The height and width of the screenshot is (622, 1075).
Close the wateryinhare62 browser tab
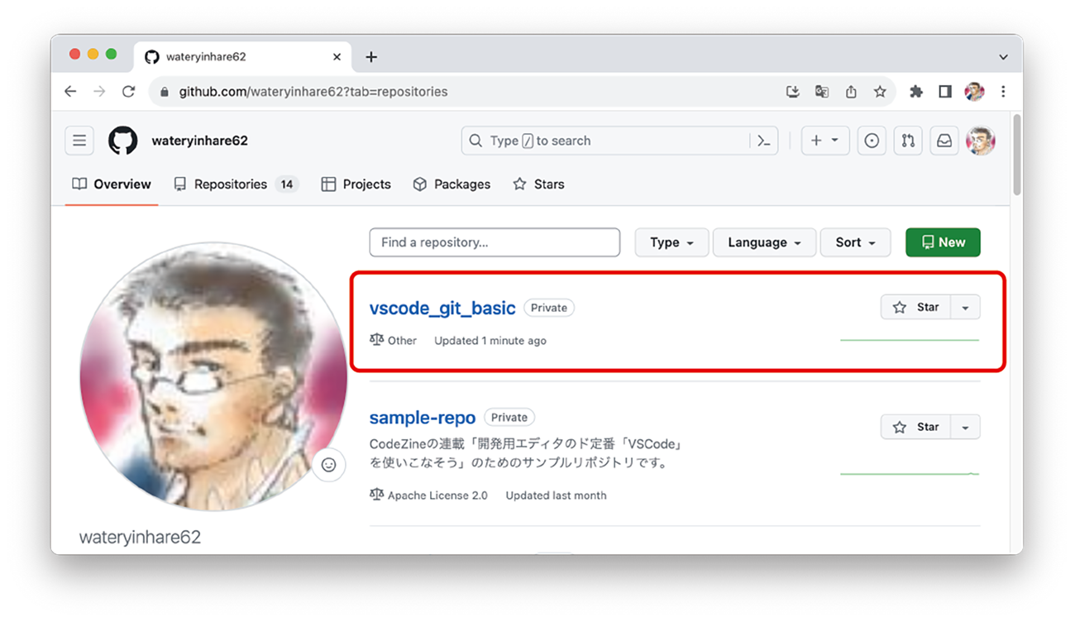(x=337, y=57)
